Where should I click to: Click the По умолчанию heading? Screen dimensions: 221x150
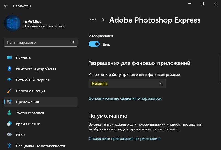coord(108,116)
